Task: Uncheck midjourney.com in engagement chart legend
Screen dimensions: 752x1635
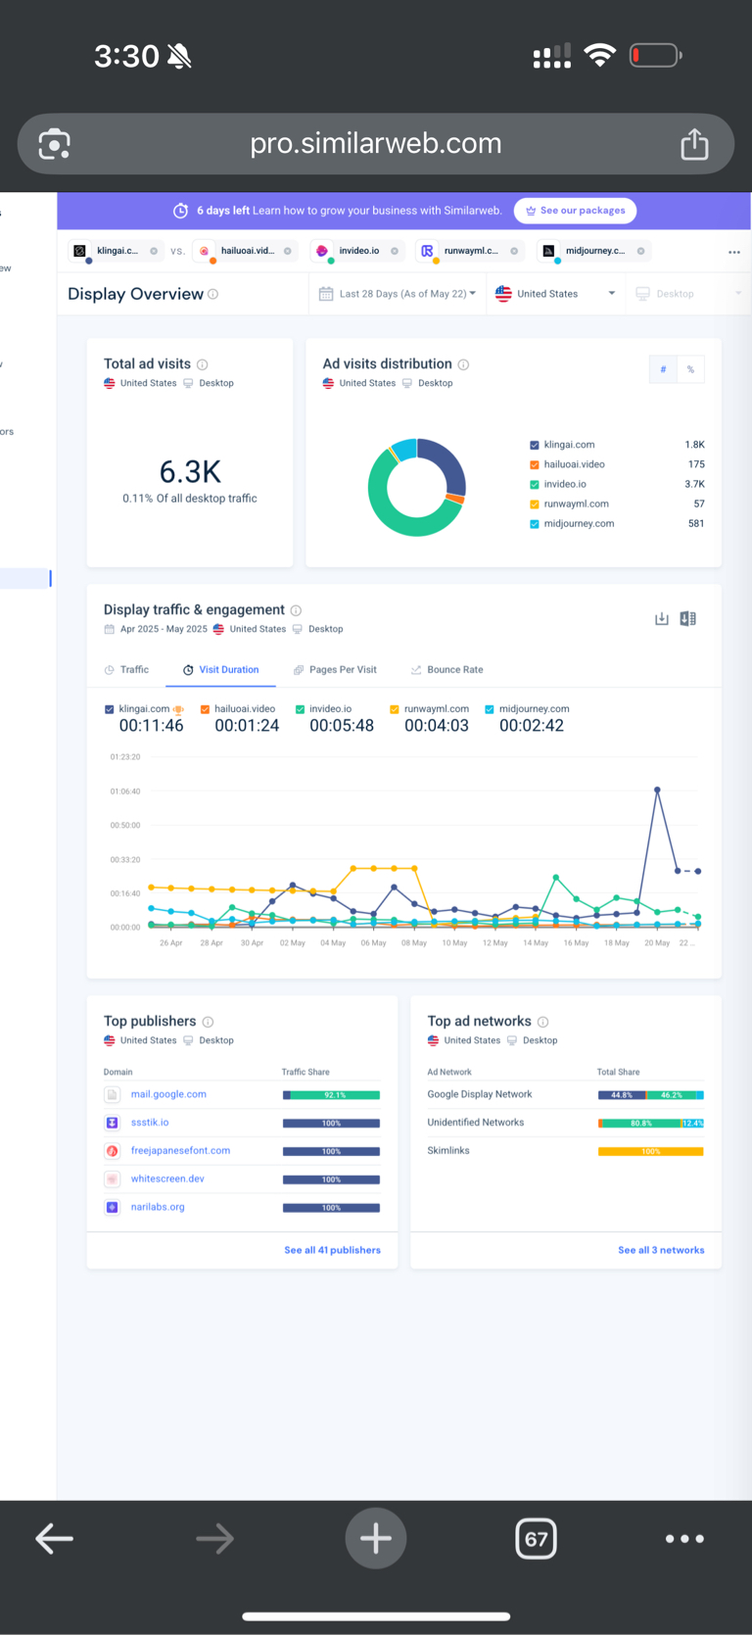Action: tap(490, 709)
